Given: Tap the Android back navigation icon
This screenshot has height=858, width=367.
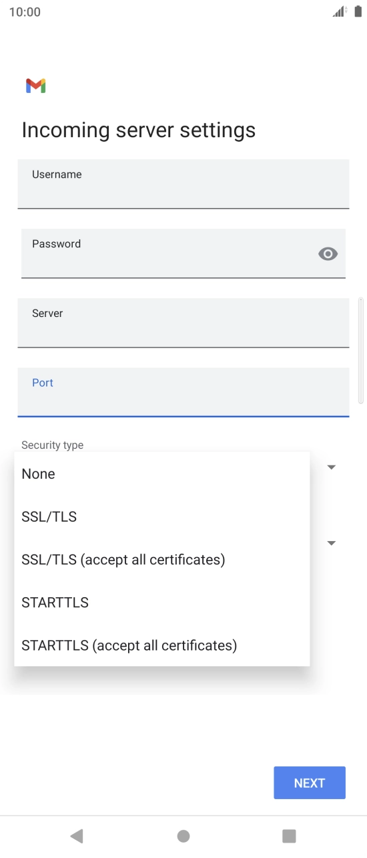Looking at the screenshot, I should pos(77,835).
